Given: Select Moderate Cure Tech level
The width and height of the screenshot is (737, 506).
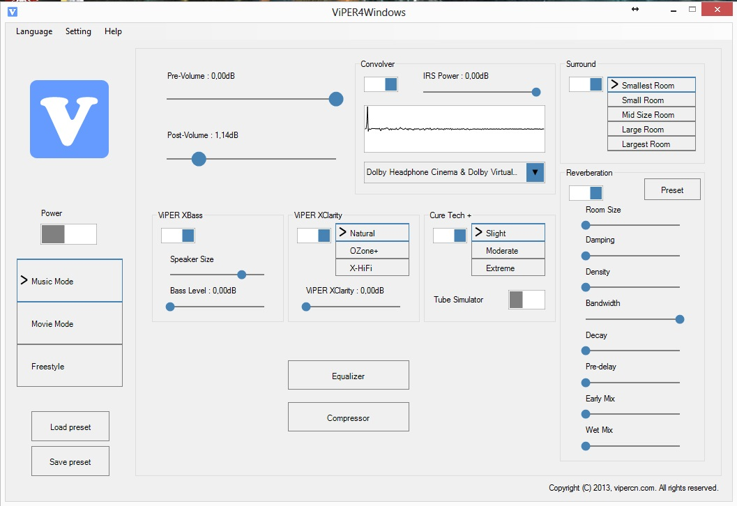Looking at the screenshot, I should coord(508,250).
